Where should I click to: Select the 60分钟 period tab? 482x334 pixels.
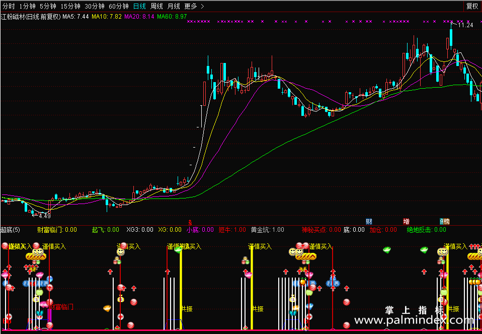119,6
